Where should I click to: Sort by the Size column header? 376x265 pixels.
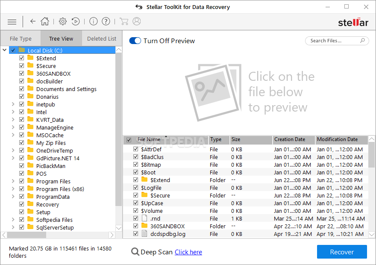pyautogui.click(x=251, y=140)
